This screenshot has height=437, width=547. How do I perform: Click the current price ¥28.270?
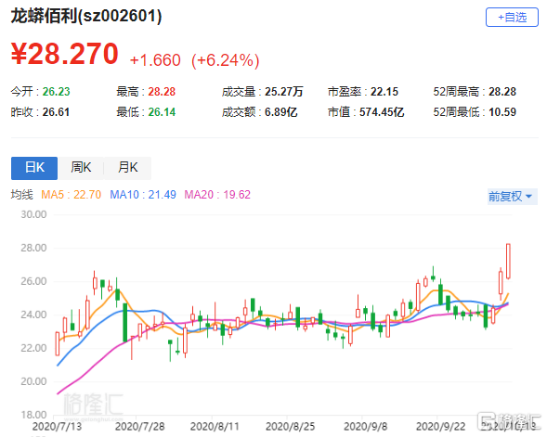(x=65, y=54)
